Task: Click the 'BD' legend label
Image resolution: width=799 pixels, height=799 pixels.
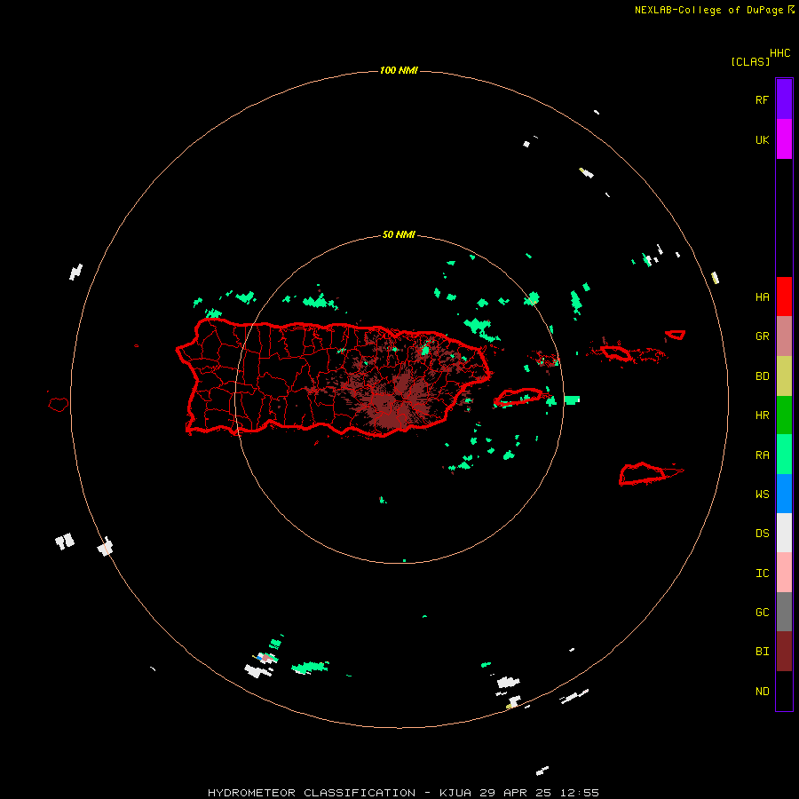Action: click(762, 376)
